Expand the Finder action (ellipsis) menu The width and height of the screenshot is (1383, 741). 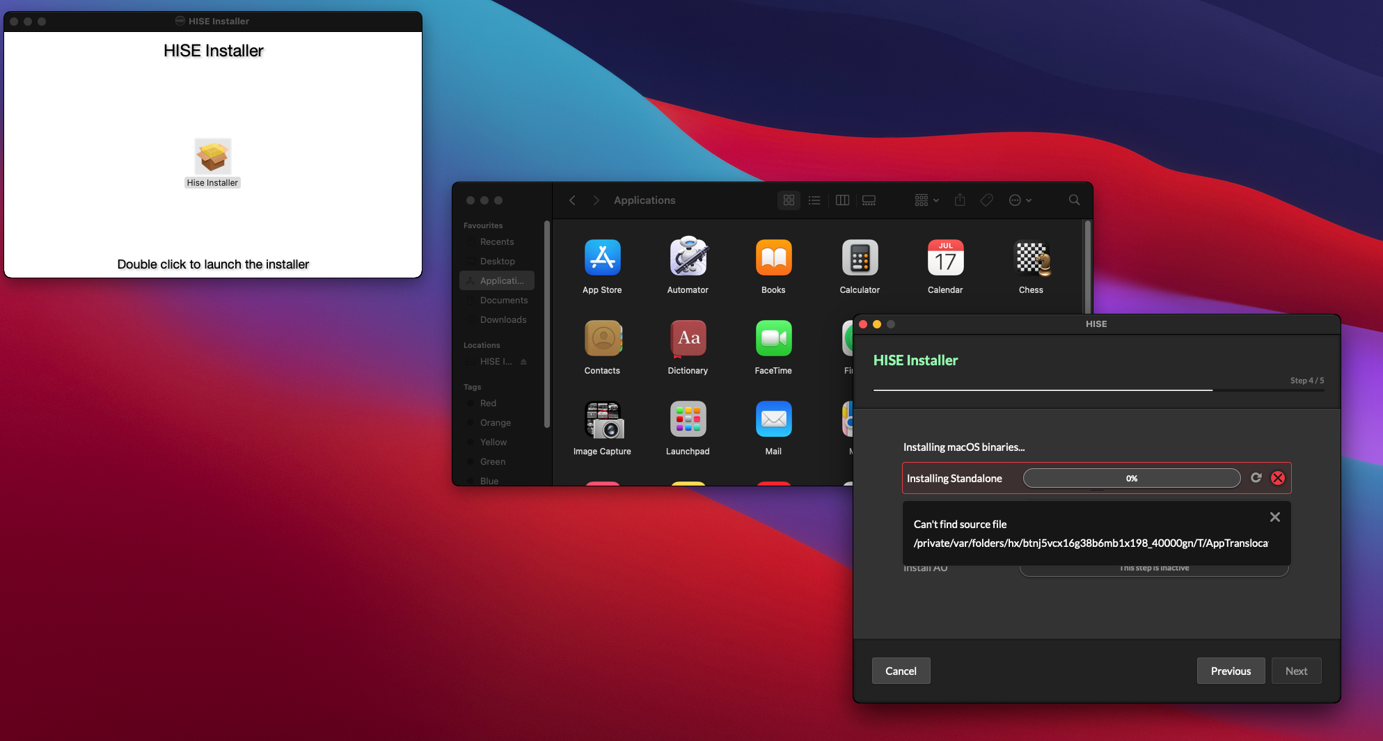[1020, 200]
